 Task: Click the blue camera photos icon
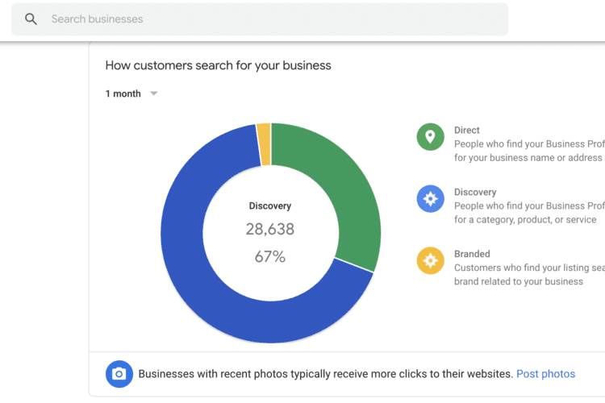click(119, 374)
